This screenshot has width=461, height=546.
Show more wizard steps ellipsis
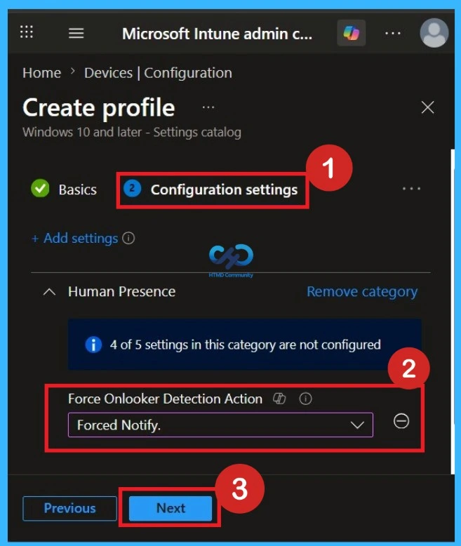(x=411, y=189)
